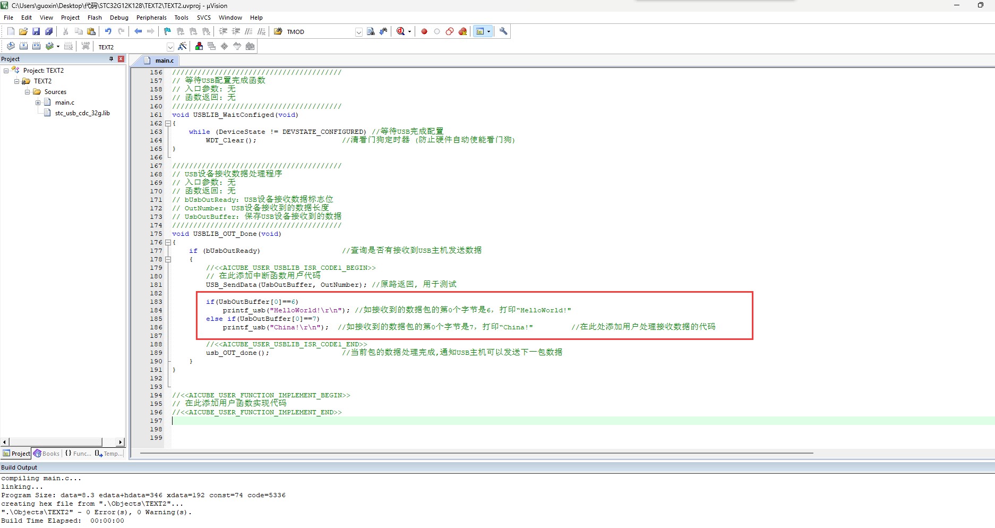The height and width of the screenshot is (528, 995).
Task: Open the TMOD search box dropdown arrow
Action: (359, 32)
